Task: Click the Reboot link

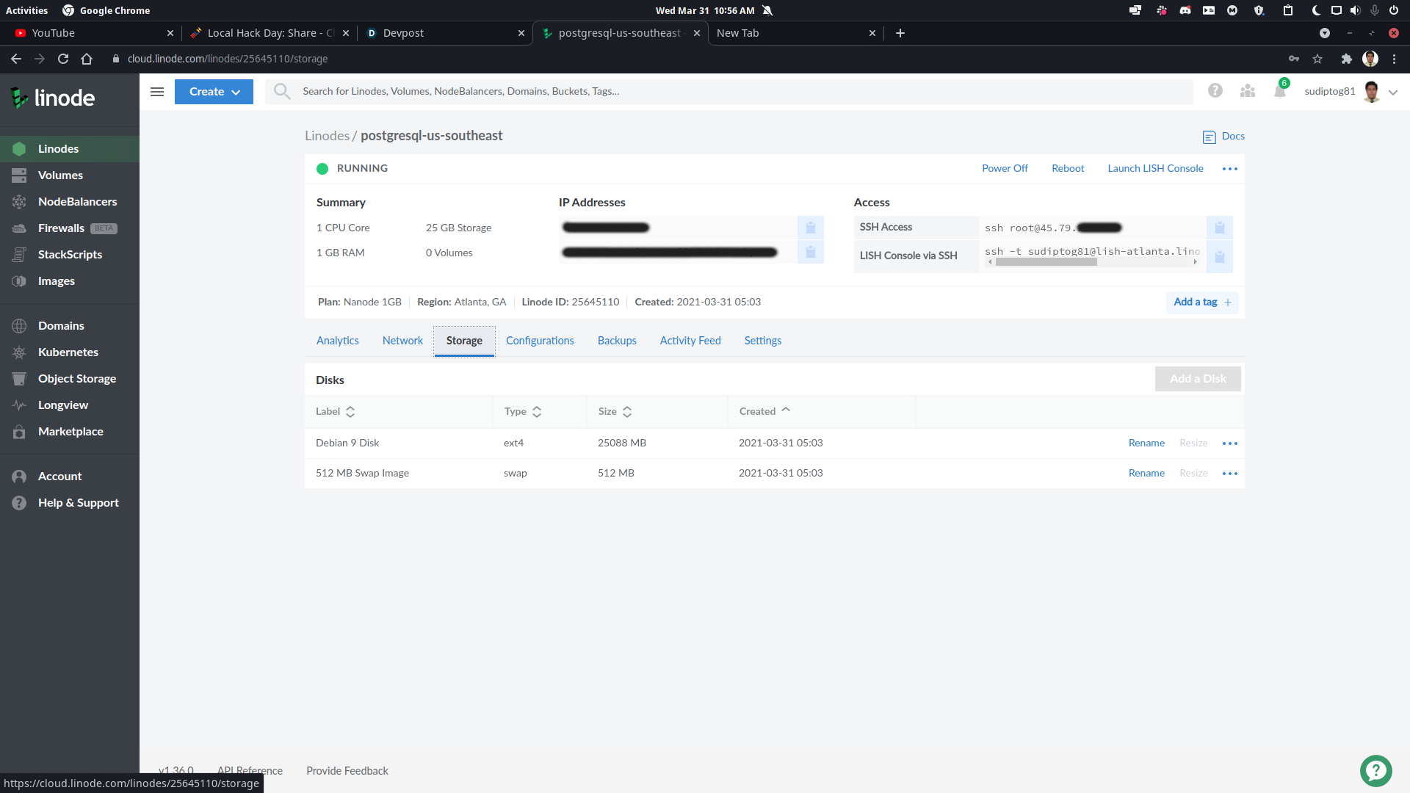Action: point(1068,168)
